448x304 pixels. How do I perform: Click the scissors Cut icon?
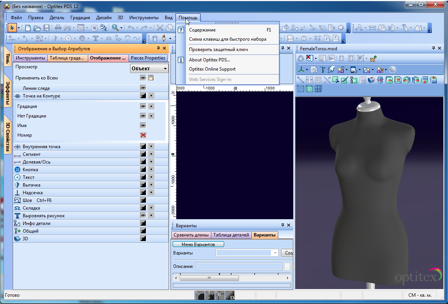pos(160,28)
